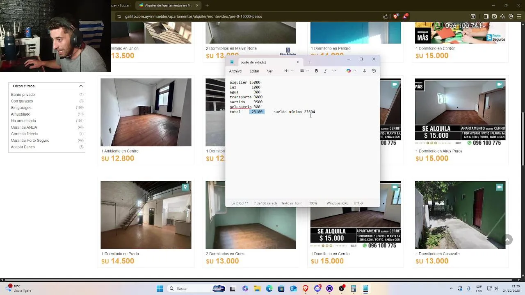
Task: Filter listings by No amueblado
Action: tap(23, 121)
